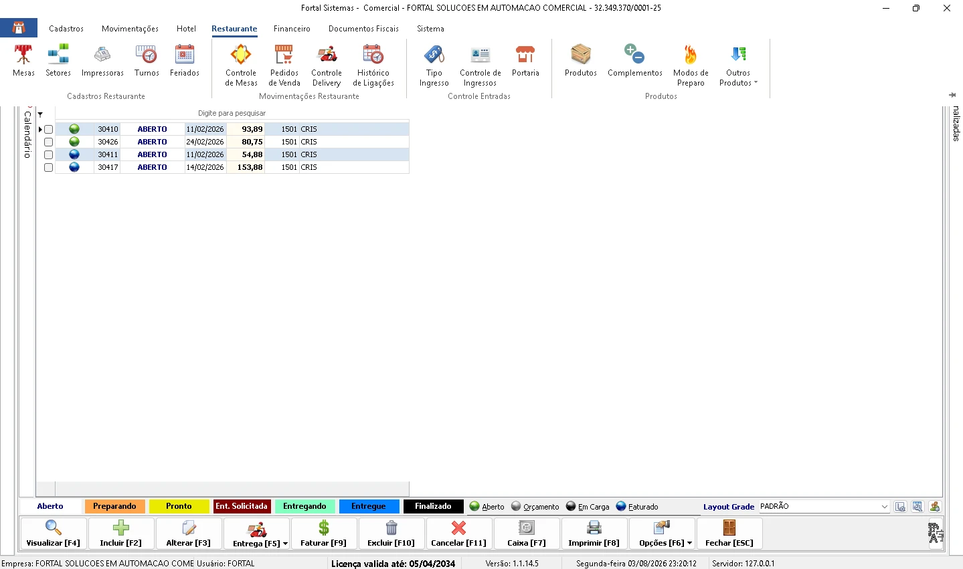Expand the Opções [F6] menu
963x569 pixels.
pyautogui.click(x=689, y=544)
